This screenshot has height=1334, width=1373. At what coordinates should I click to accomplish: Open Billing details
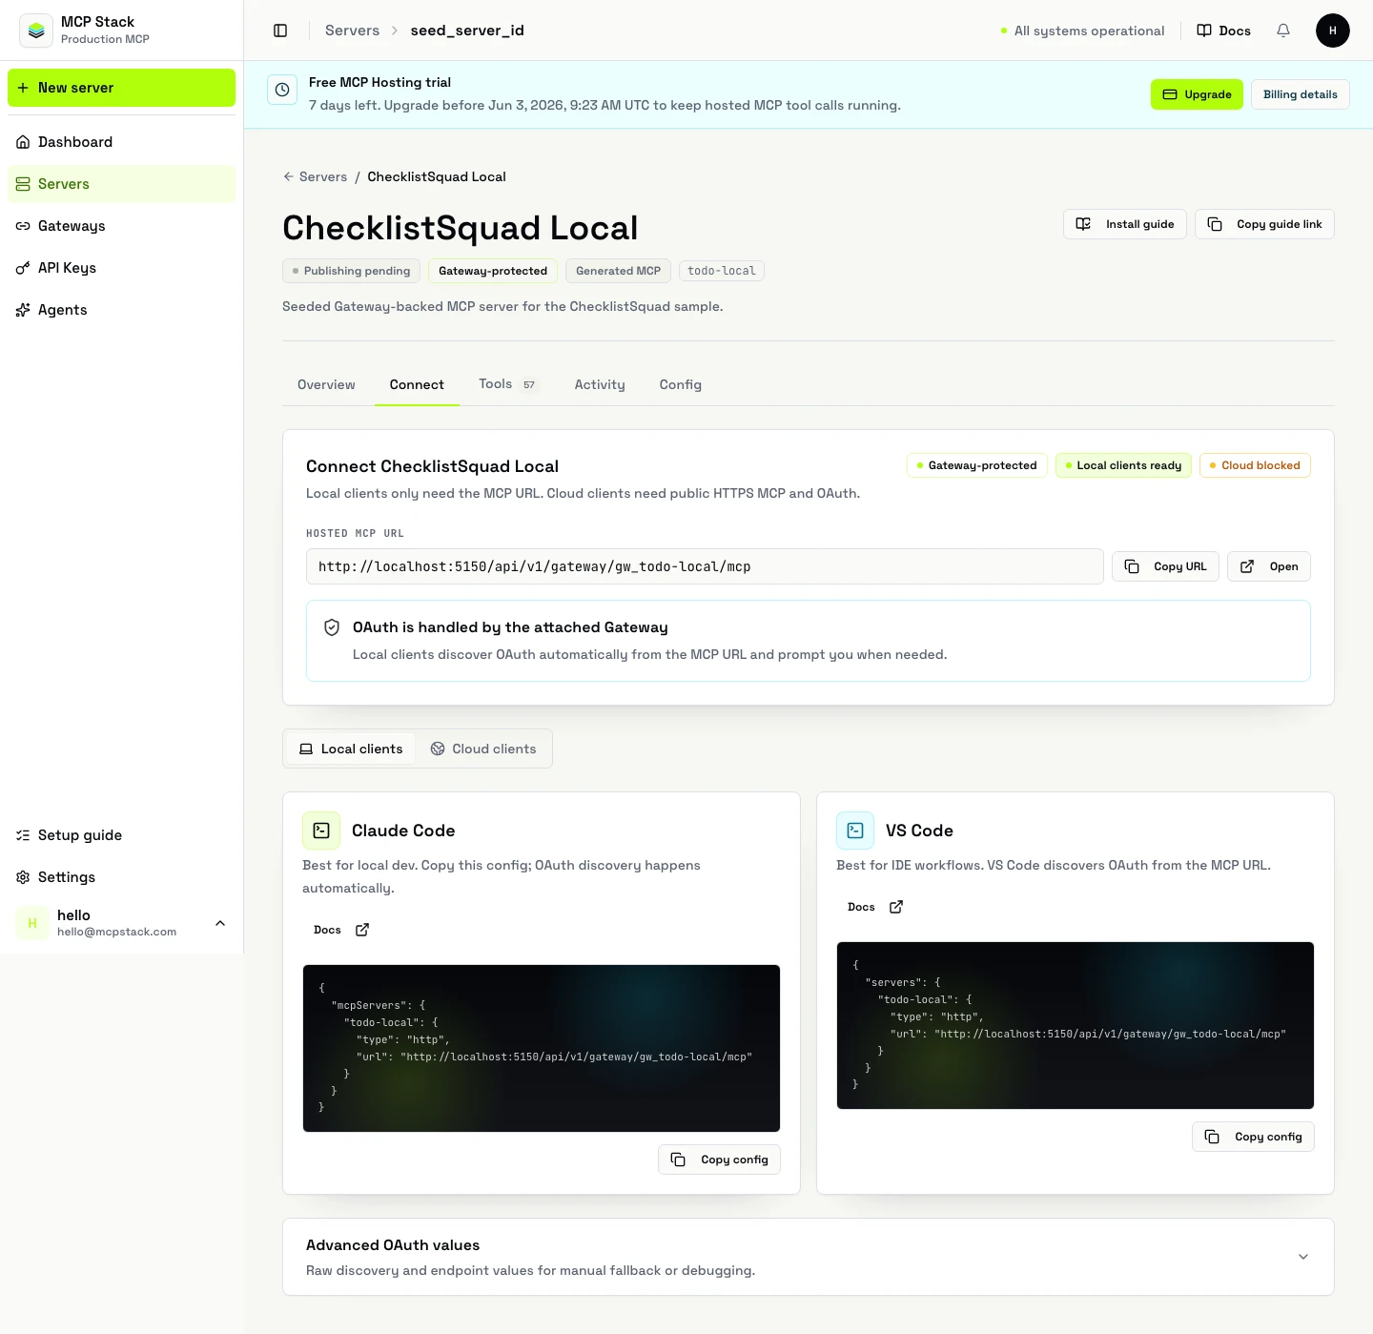(1301, 94)
